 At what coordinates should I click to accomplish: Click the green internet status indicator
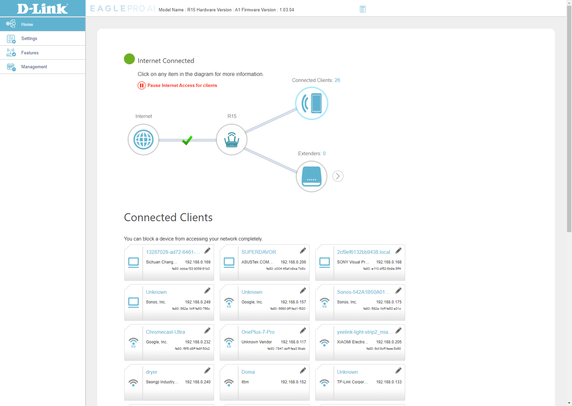tap(129, 59)
